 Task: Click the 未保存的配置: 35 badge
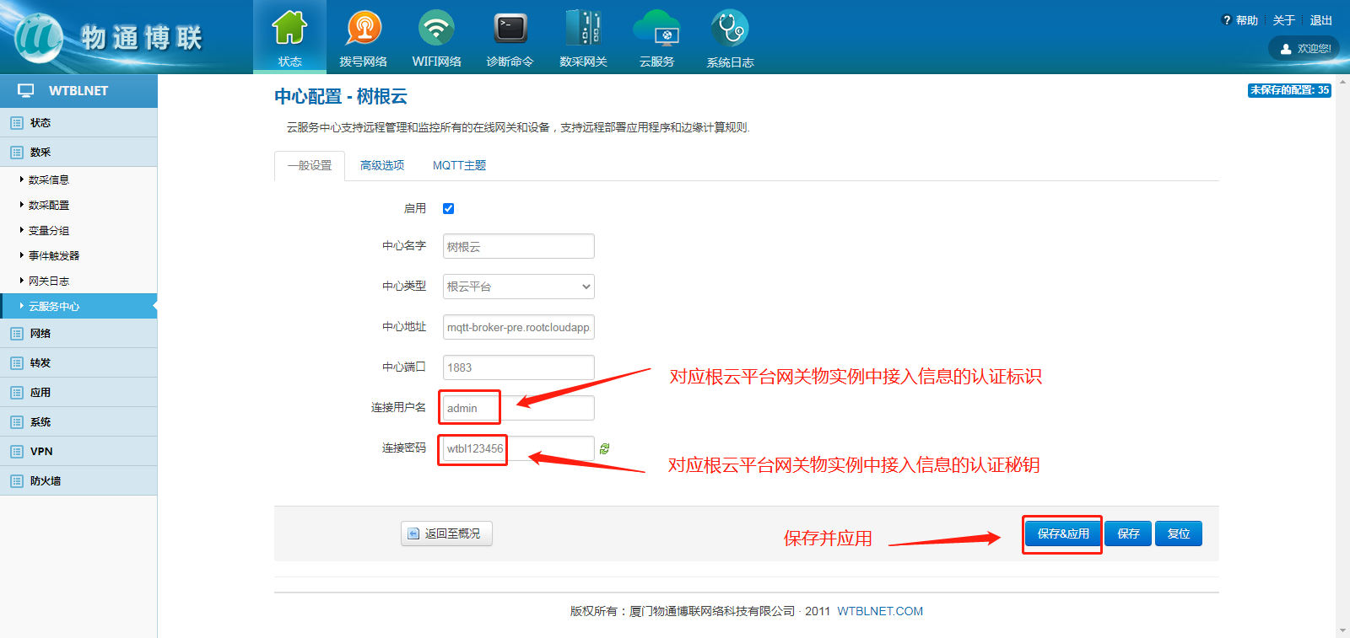tap(1289, 90)
